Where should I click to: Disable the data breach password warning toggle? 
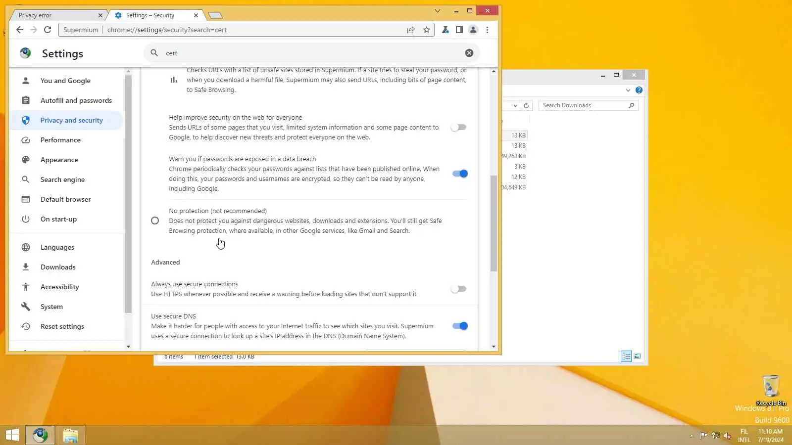[460, 174]
